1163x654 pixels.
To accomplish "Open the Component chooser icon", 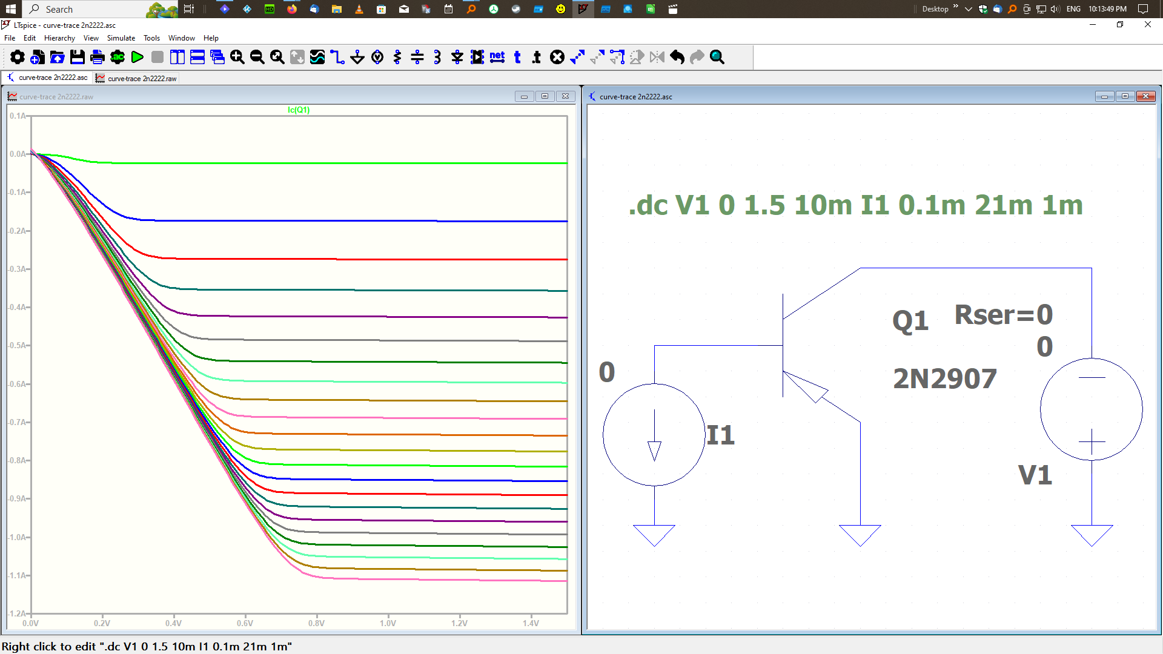I will tap(477, 57).
